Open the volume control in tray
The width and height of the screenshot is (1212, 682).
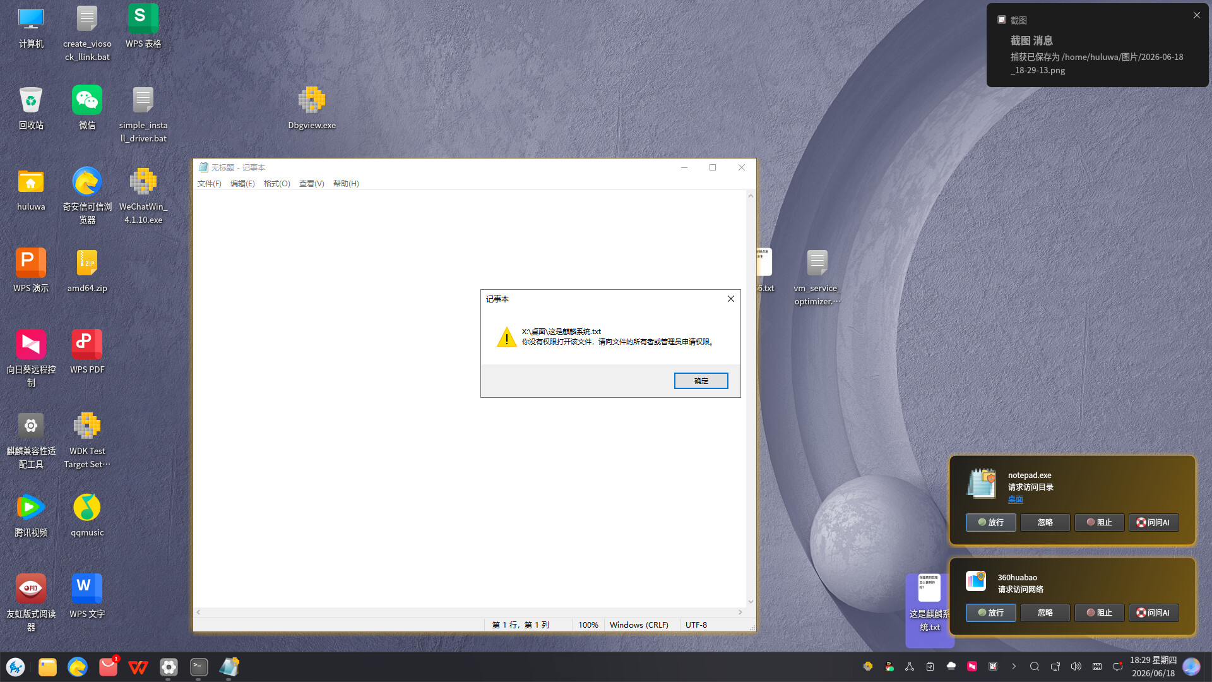click(1076, 666)
